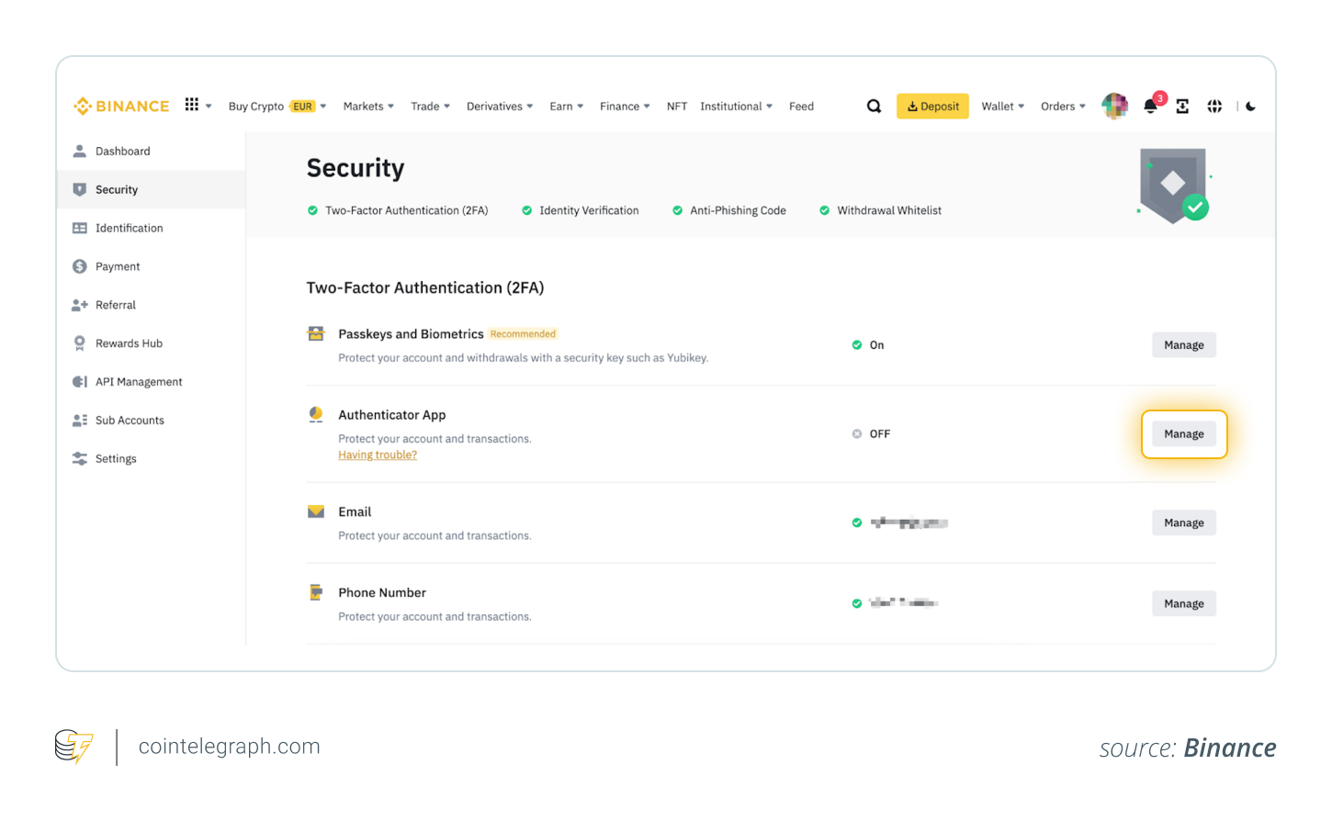This screenshot has height=821, width=1332.
Task: Click the green check next to Withdrawal Whitelist
Action: tap(825, 210)
